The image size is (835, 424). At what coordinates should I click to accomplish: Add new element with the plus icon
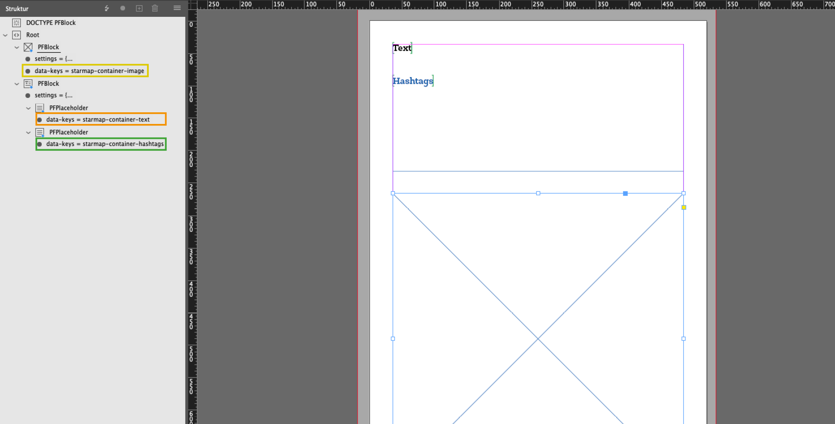[x=139, y=8]
